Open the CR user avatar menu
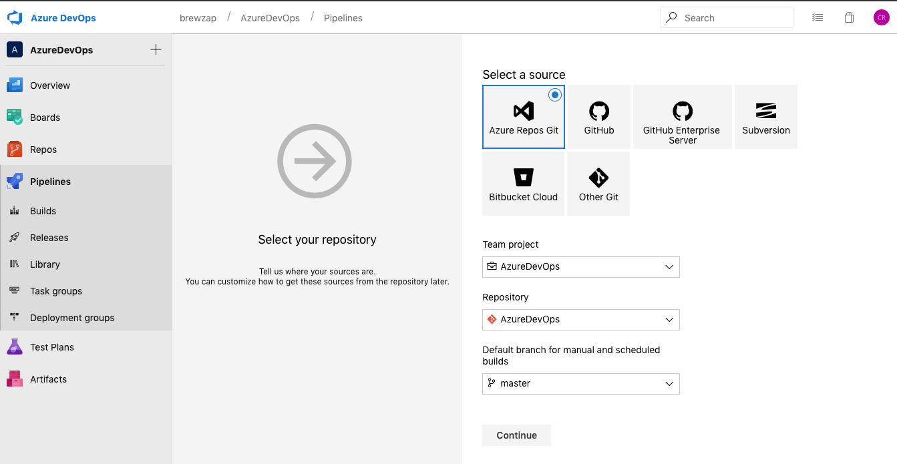Screen dimensions: 897x464 pyautogui.click(x=881, y=18)
